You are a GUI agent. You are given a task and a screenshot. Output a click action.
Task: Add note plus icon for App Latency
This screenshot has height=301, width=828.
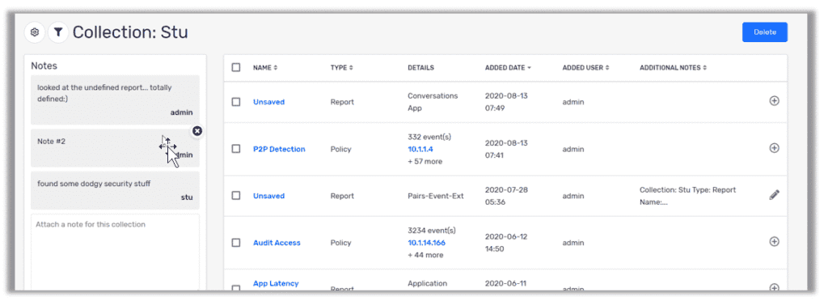[x=774, y=288]
